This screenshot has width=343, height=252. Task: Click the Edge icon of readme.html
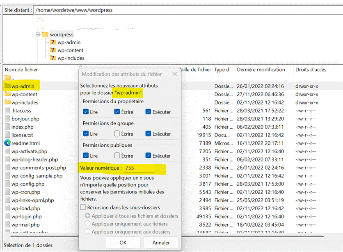(7, 143)
